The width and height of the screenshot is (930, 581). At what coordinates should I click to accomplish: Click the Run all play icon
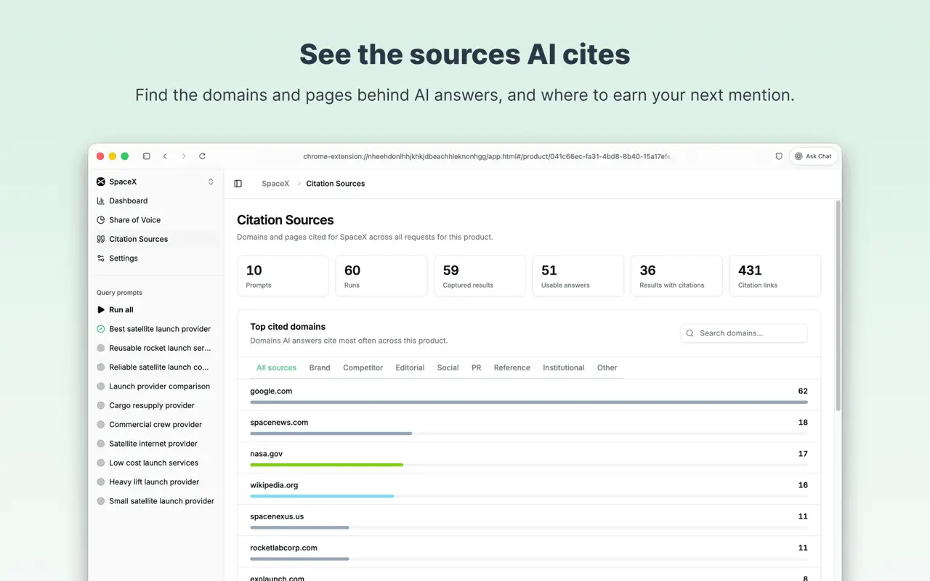(101, 310)
